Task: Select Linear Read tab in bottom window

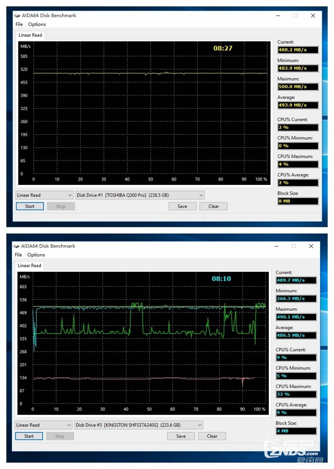Action: (x=29, y=266)
